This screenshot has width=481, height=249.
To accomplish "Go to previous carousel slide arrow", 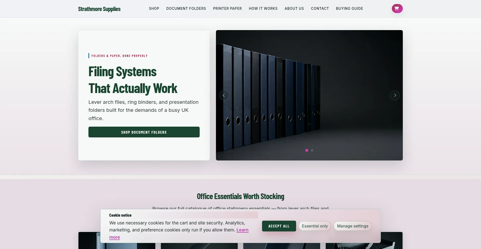I will pos(224,95).
